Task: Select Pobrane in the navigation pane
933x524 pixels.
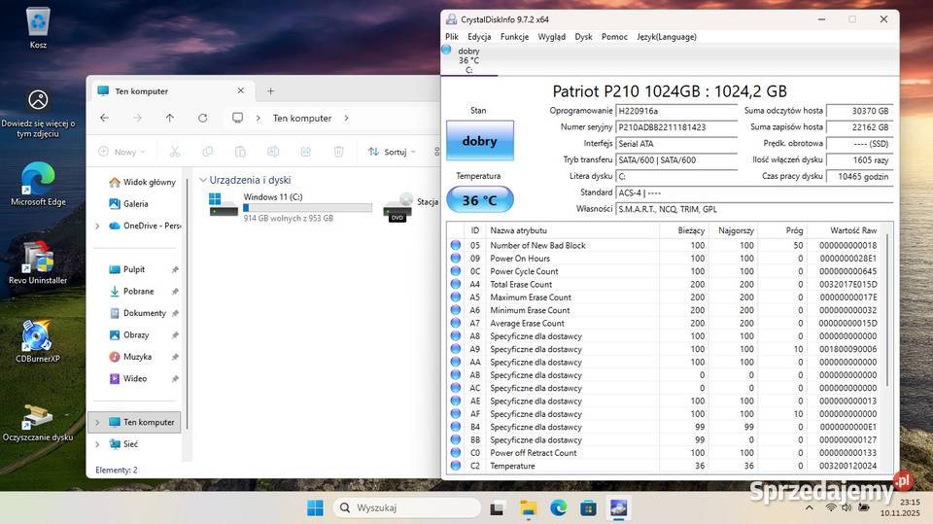Action: [x=138, y=291]
